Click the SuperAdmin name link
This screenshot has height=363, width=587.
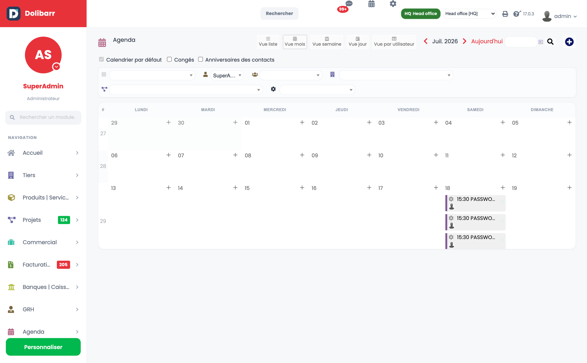pos(43,86)
